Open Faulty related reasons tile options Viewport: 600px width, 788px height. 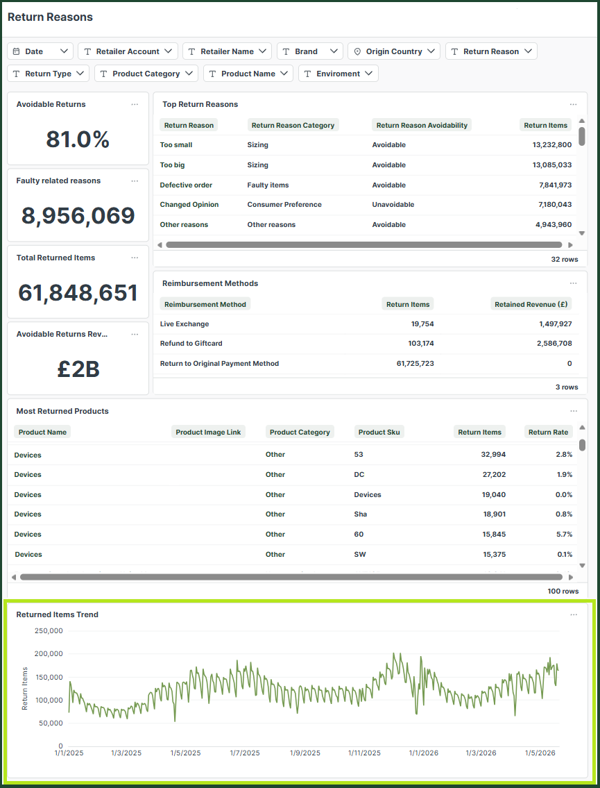pos(135,181)
